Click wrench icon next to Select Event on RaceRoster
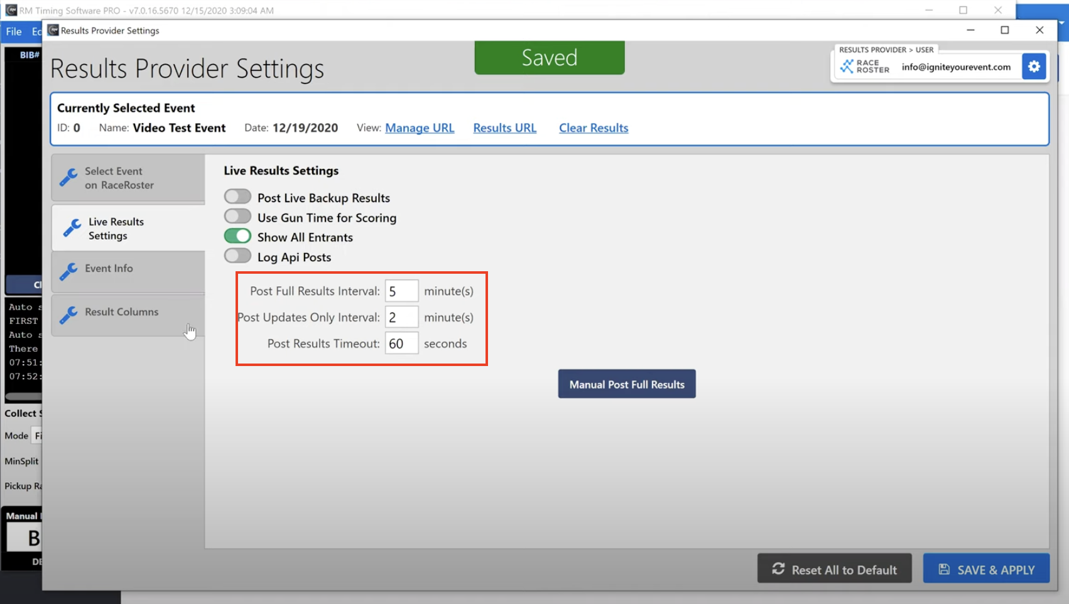This screenshot has width=1069, height=604. [x=68, y=178]
